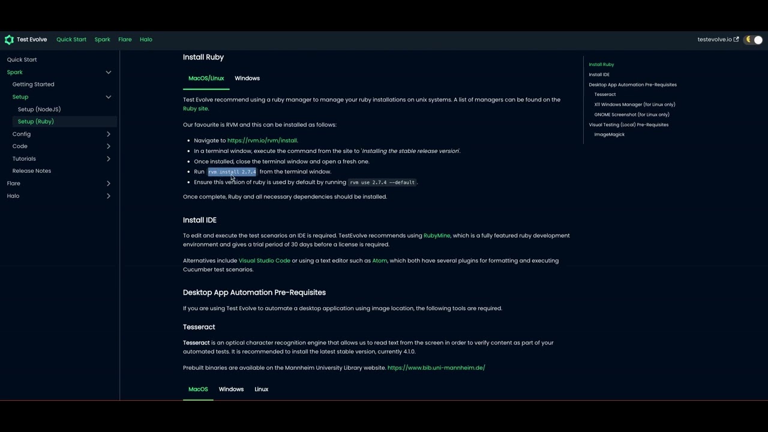The image size is (768, 432).
Task: Click the highlighted 'rvm install 2.7.4' code
Action: tap(232, 172)
